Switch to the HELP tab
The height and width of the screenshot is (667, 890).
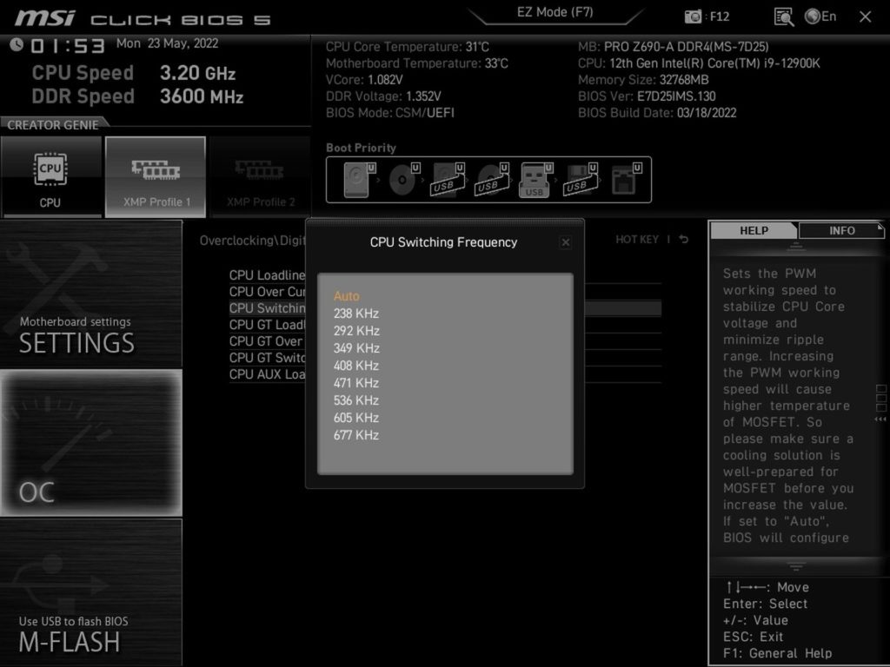pos(754,230)
